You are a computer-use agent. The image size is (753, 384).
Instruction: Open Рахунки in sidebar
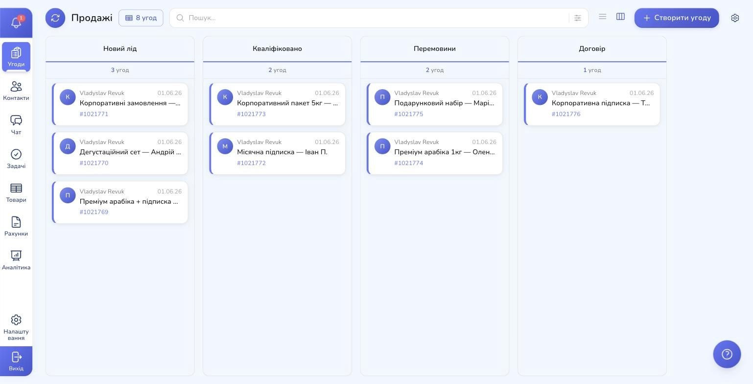click(x=16, y=226)
